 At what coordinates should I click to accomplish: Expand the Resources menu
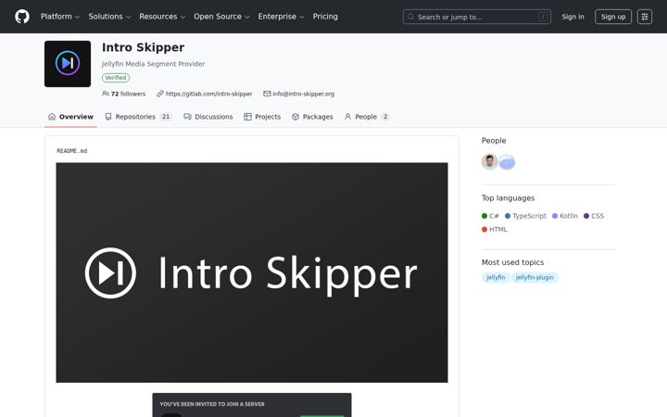click(162, 17)
